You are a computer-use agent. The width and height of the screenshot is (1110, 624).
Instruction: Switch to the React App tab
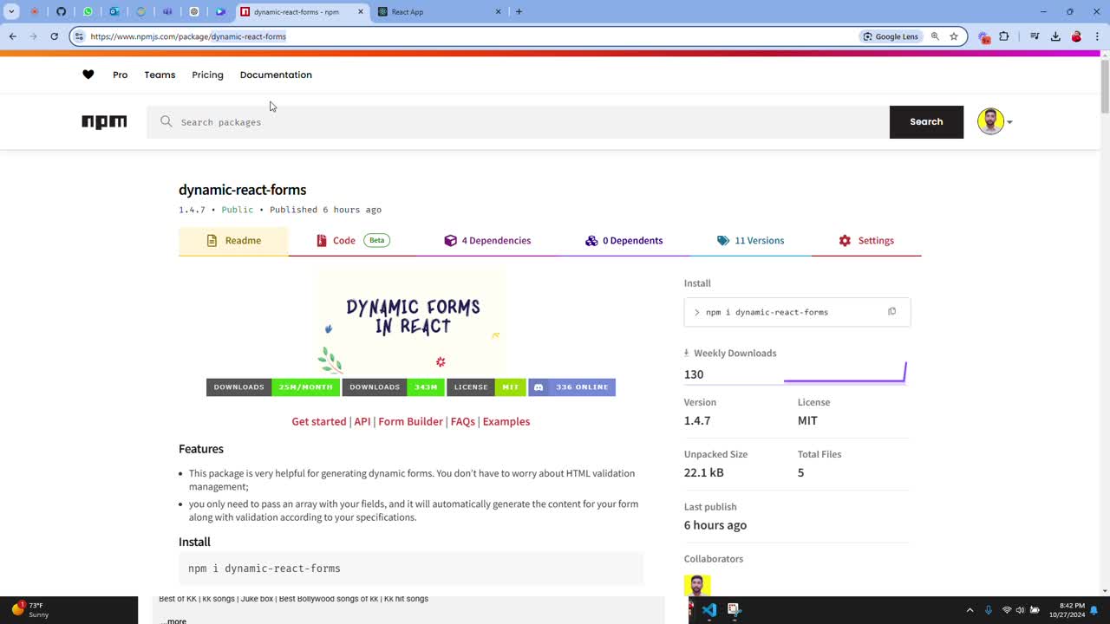pos(438,11)
